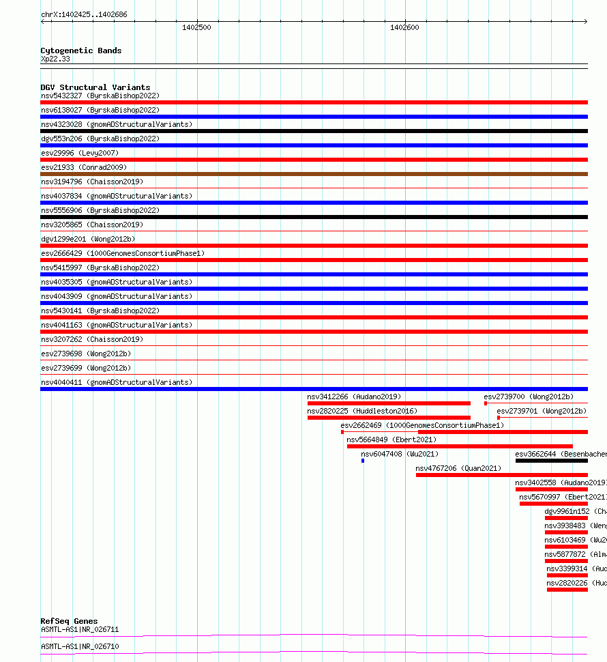Click the 1402500 ruler position label
607x662 pixels.
(x=196, y=28)
